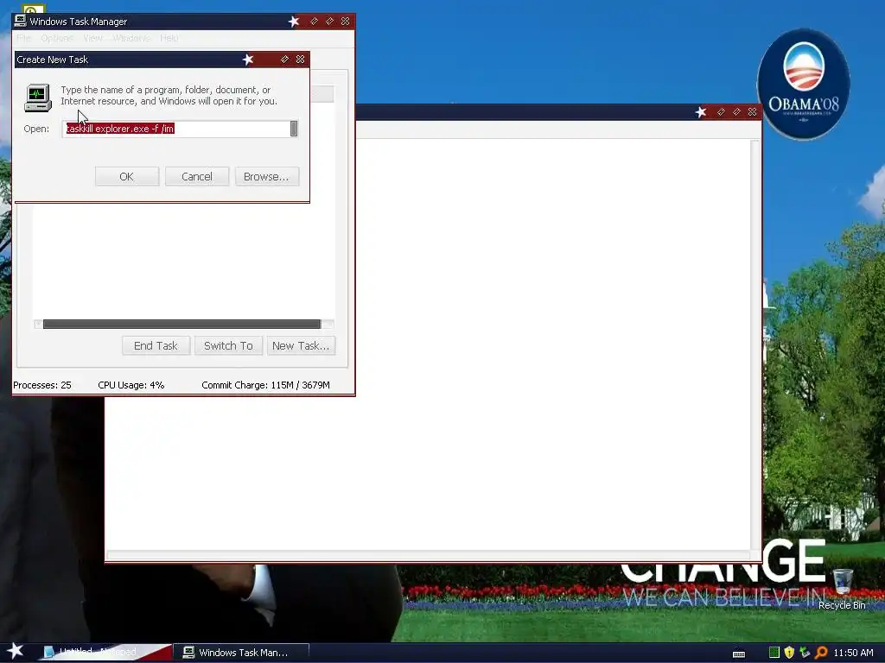Click the Notepad vertical scrollbar track
The height and width of the screenshot is (663, 885).
click(x=754, y=344)
